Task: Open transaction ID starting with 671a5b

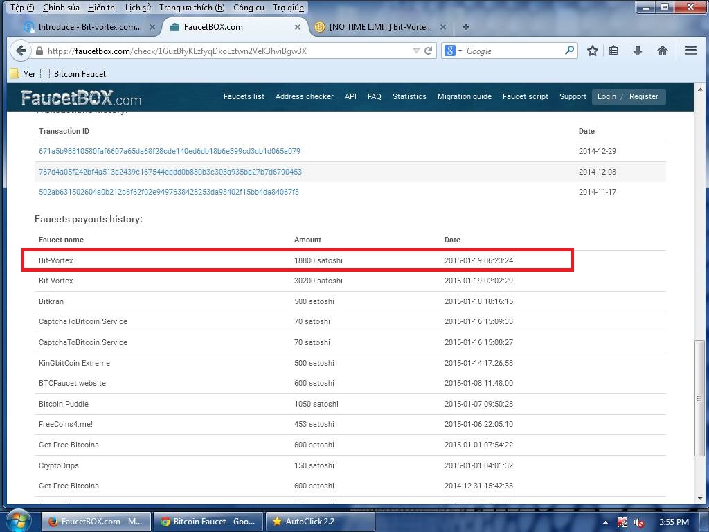Action: [x=170, y=151]
